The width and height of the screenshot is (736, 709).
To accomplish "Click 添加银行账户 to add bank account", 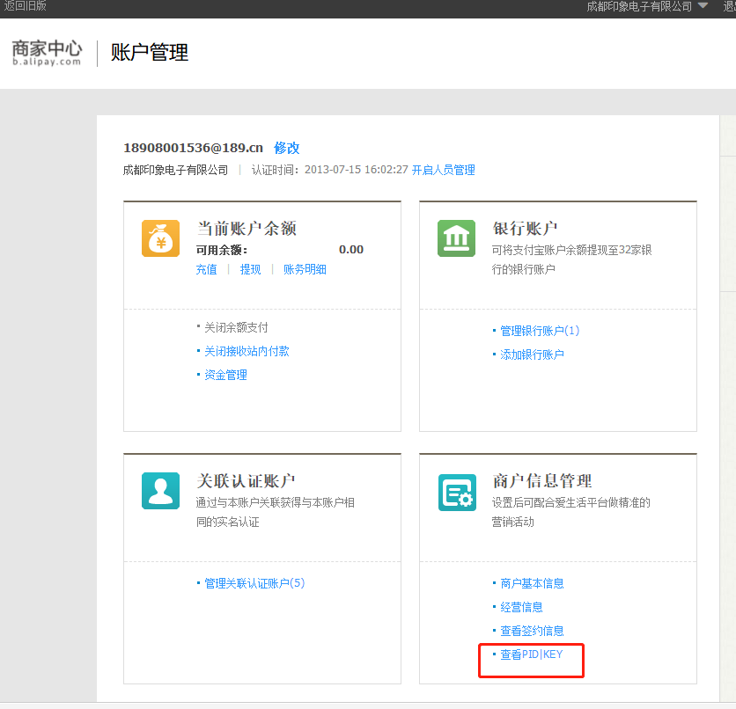I will pyautogui.click(x=532, y=354).
